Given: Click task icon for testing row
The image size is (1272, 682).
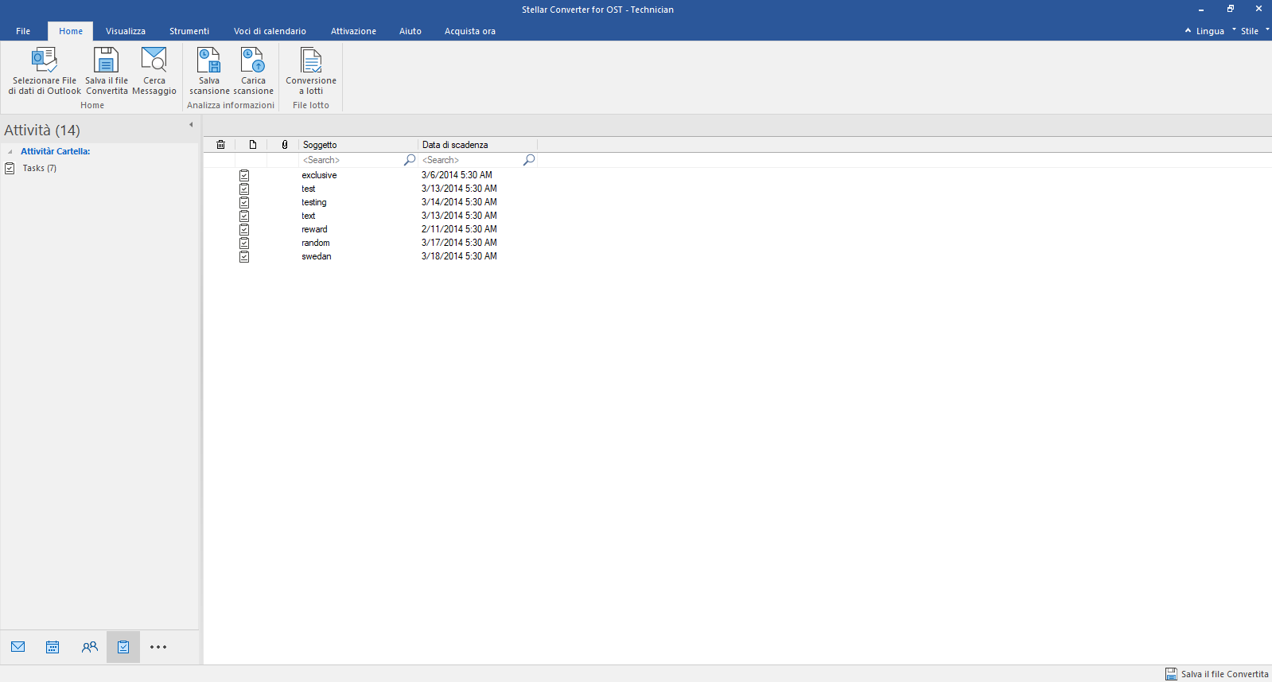Looking at the screenshot, I should pos(244,202).
